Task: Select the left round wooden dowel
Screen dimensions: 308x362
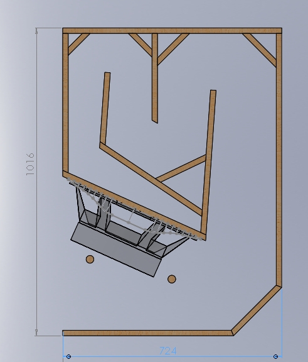Action: pyautogui.click(x=90, y=260)
